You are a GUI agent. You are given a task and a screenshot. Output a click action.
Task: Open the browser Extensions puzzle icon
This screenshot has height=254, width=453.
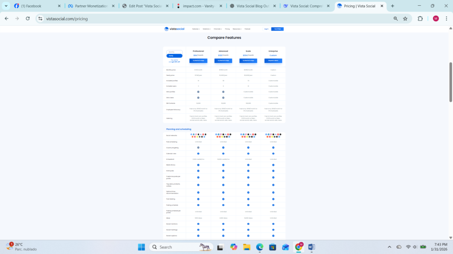pyautogui.click(x=420, y=19)
